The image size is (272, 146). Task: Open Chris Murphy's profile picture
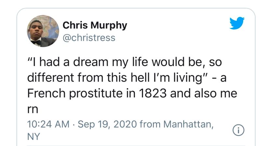[x=43, y=31]
